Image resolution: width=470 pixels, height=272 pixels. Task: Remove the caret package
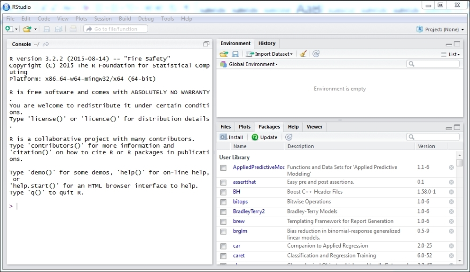point(451,256)
